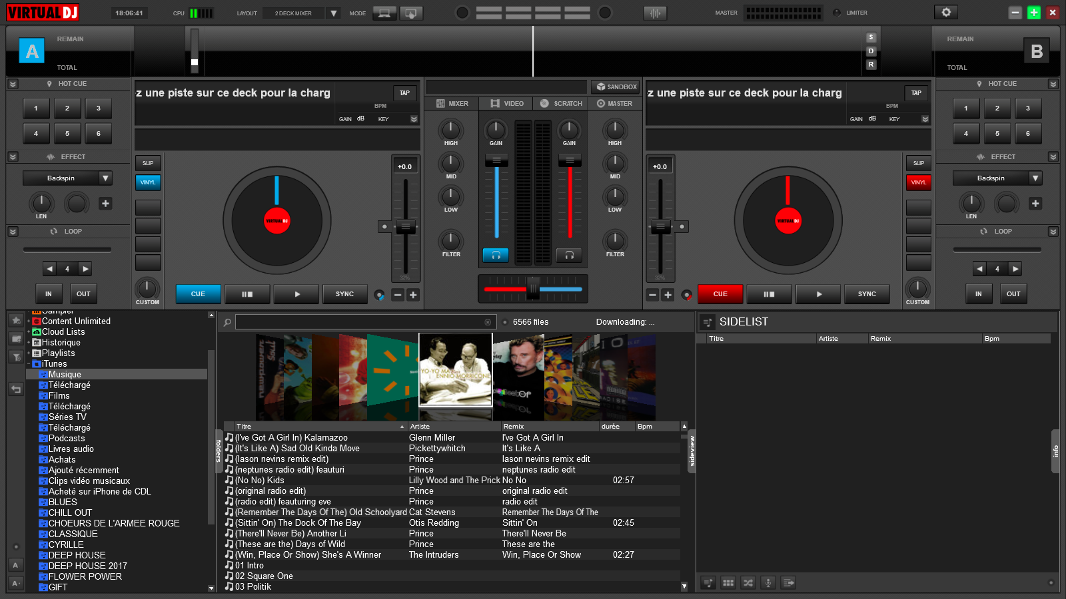Trigger hot cue 3 on deck A

[x=98, y=108]
